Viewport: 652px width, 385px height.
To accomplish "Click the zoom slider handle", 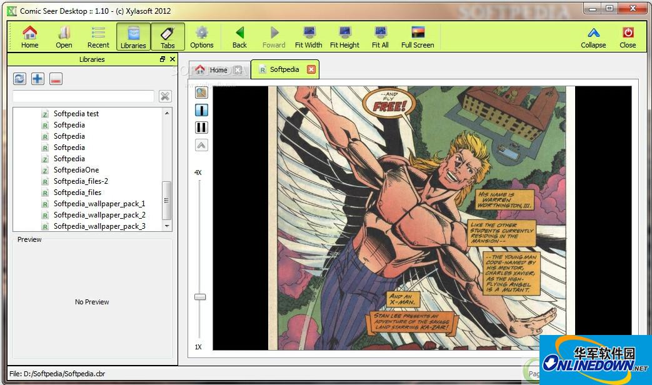I will pyautogui.click(x=200, y=297).
